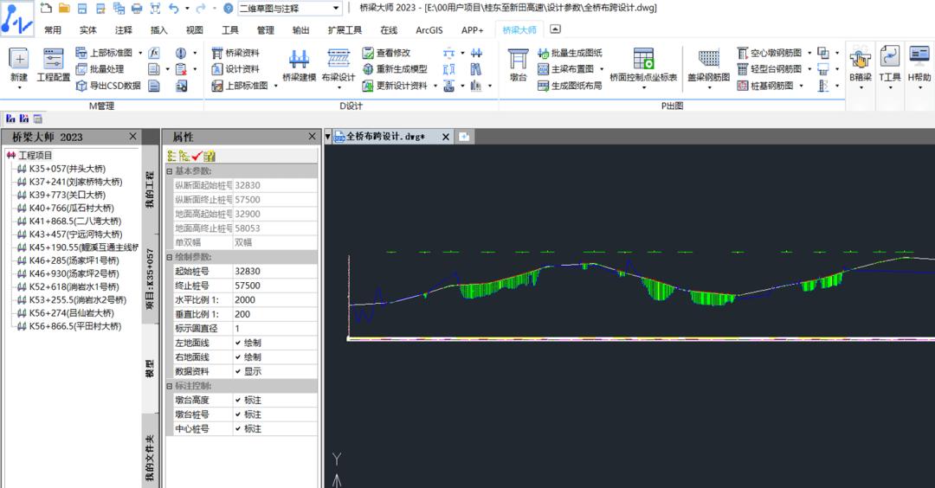Click 重新生成模型 regenerate model

(x=395, y=69)
